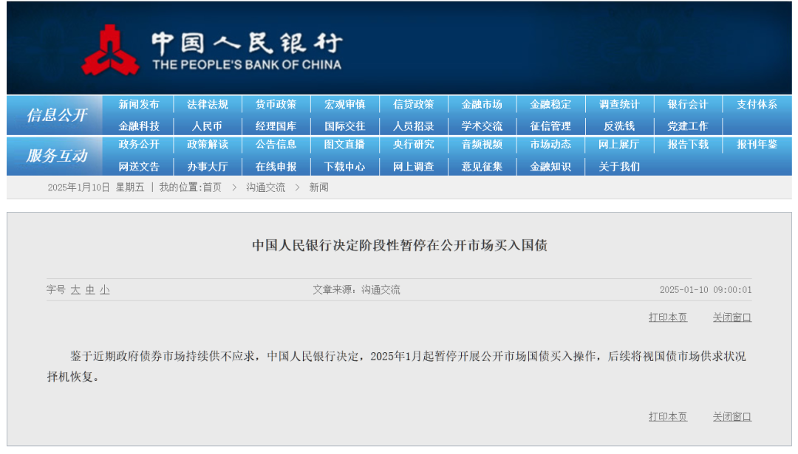
Task: Go to 银行会计 section
Action: (688, 104)
